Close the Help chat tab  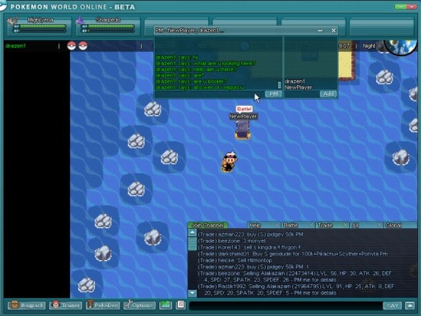(x=277, y=225)
